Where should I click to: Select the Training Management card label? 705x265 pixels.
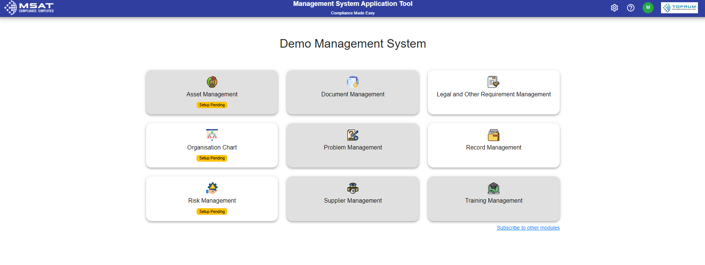[493, 200]
